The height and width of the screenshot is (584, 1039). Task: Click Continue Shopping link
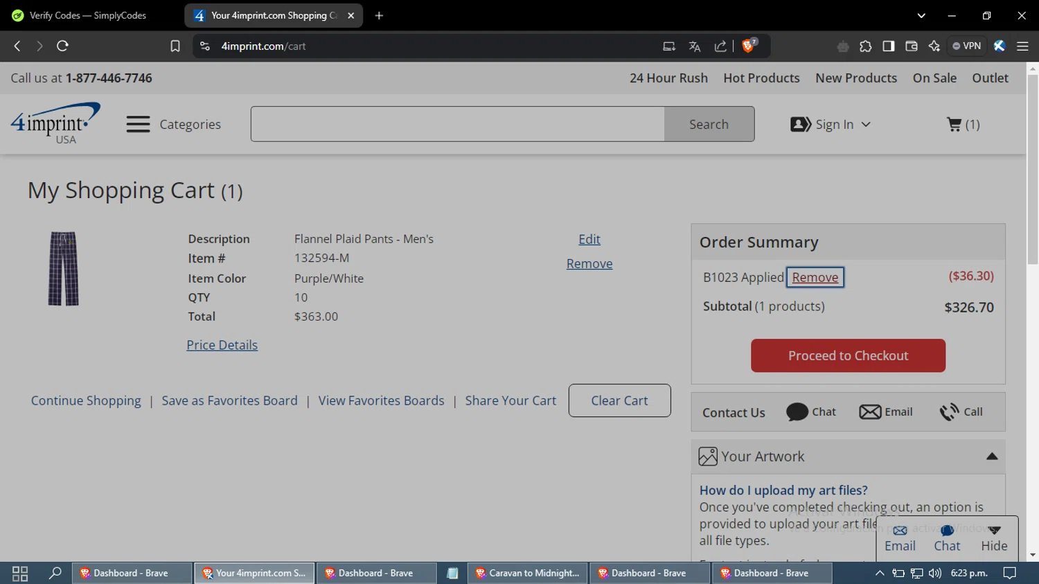click(x=86, y=400)
